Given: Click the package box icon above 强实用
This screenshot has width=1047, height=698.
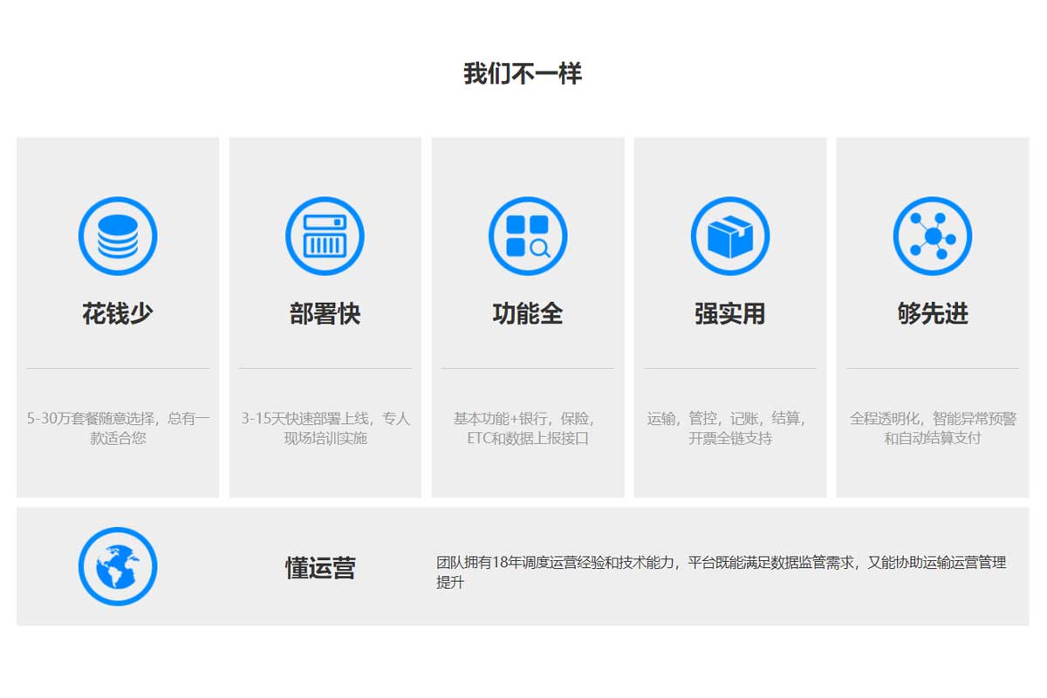Looking at the screenshot, I should 730,236.
